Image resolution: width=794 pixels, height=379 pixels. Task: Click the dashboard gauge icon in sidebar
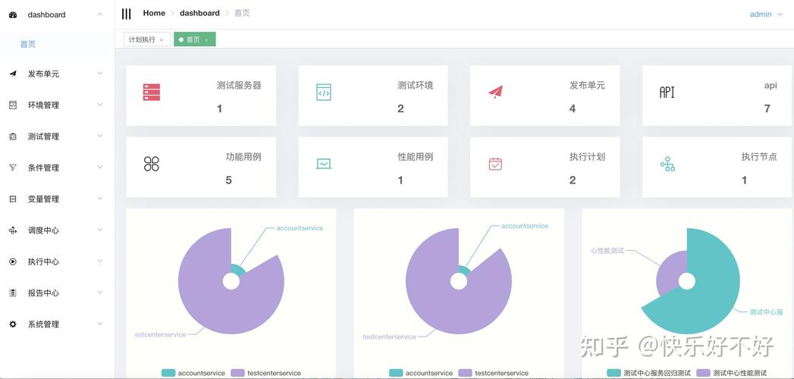coord(13,14)
